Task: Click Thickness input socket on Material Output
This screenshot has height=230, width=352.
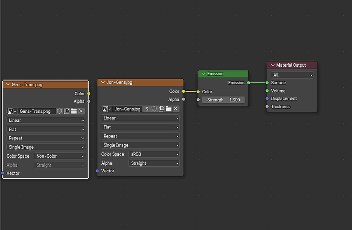Action: (267, 106)
